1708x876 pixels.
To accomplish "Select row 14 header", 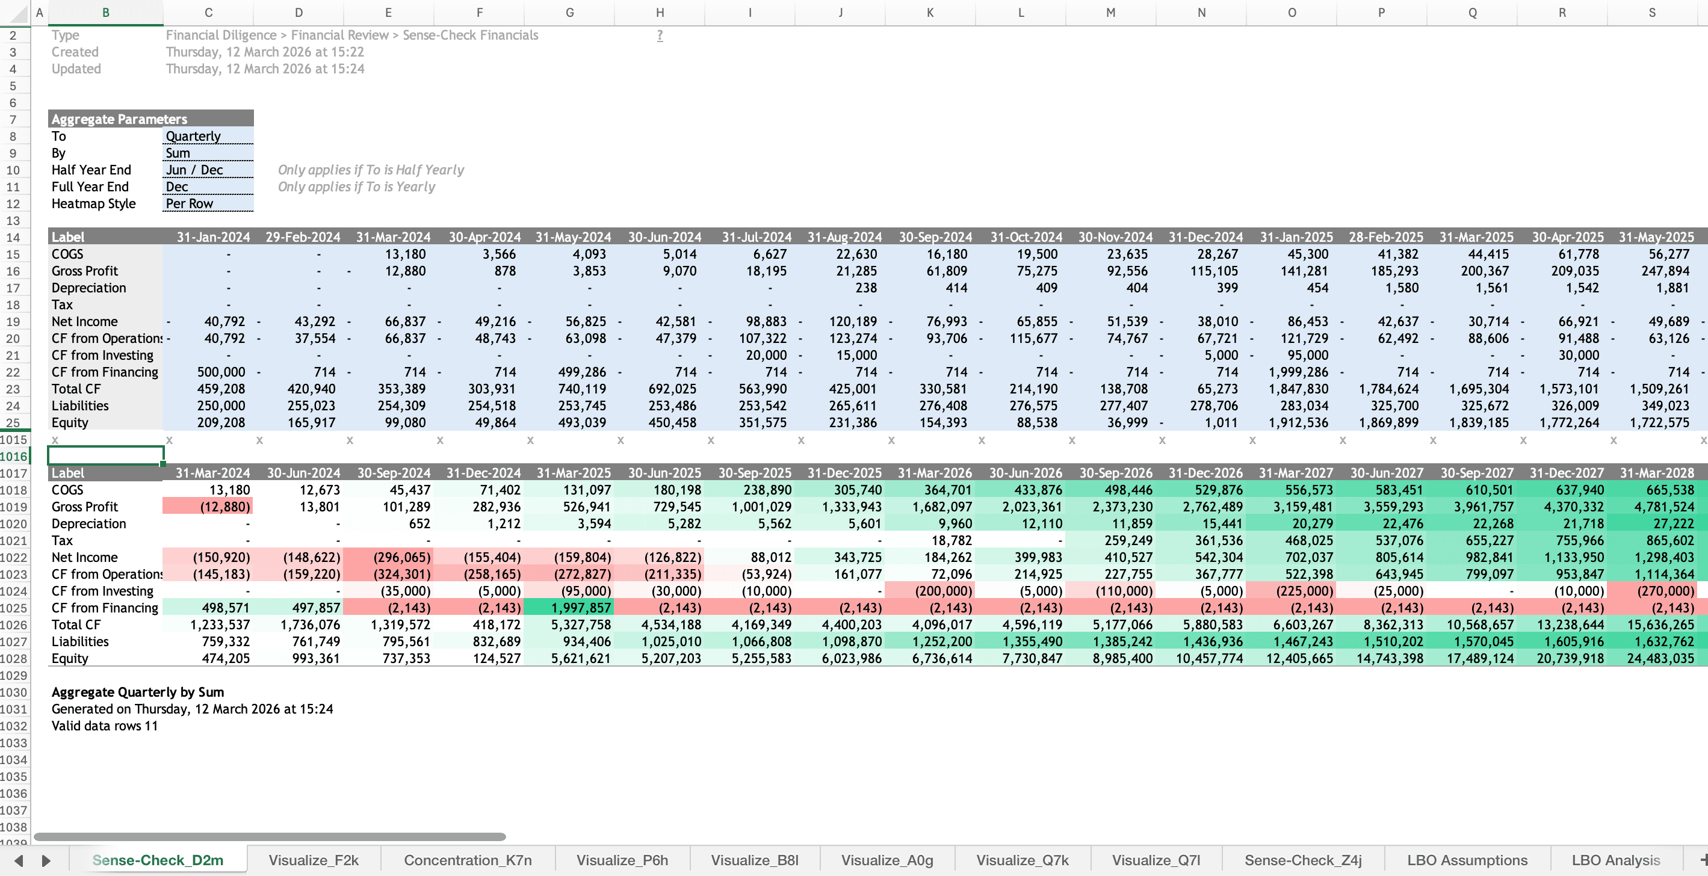I will coord(13,237).
